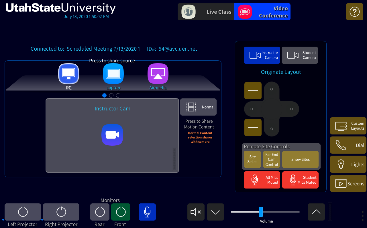The width and height of the screenshot is (367, 228).
Task: Unmute Student Mics
Action: [x=300, y=180]
